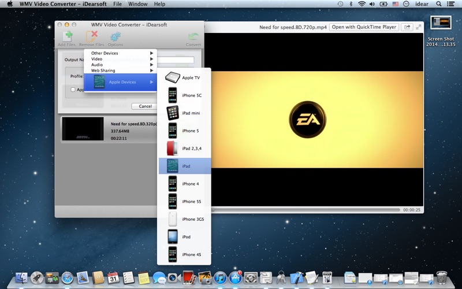The image size is (462, 289).
Task: Open the Apple menu
Action: pyautogui.click(x=10, y=4)
